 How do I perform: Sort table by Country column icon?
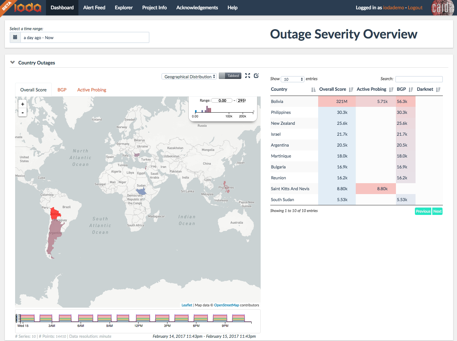point(313,90)
